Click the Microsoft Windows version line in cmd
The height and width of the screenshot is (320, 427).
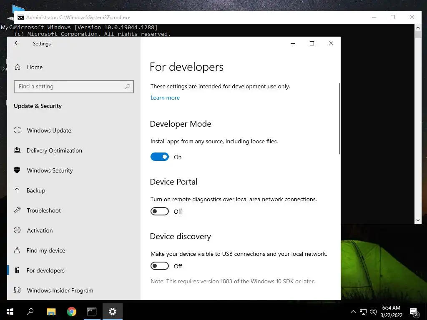tap(85, 27)
